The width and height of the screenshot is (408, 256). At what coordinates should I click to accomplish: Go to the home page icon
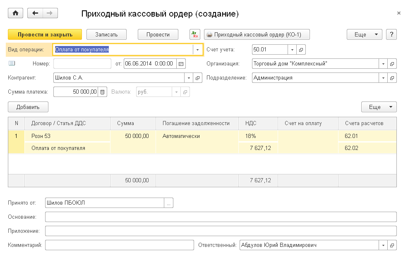coord(15,13)
